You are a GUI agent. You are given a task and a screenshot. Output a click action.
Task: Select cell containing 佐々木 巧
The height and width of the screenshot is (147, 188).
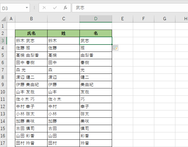[x=31, y=99]
